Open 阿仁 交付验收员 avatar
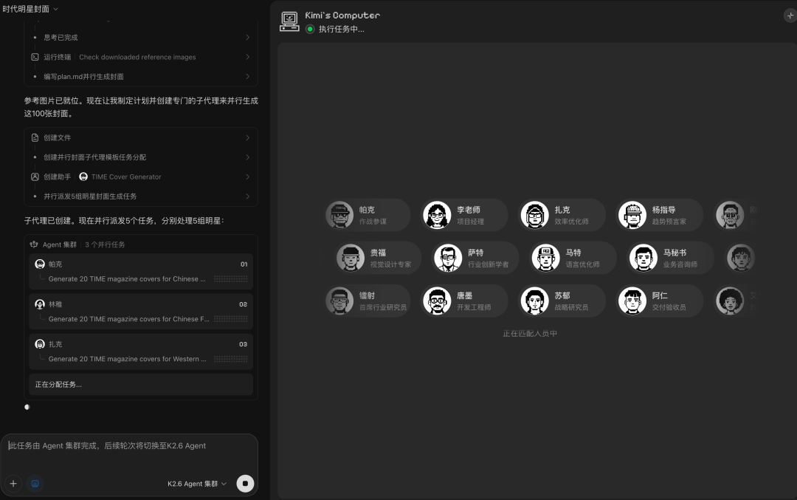The image size is (797, 500). pos(632,301)
